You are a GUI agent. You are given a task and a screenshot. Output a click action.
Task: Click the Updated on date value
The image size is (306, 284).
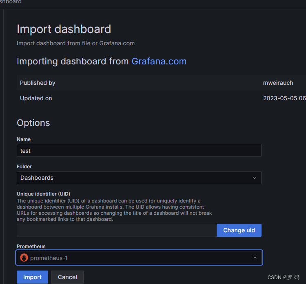(284, 98)
